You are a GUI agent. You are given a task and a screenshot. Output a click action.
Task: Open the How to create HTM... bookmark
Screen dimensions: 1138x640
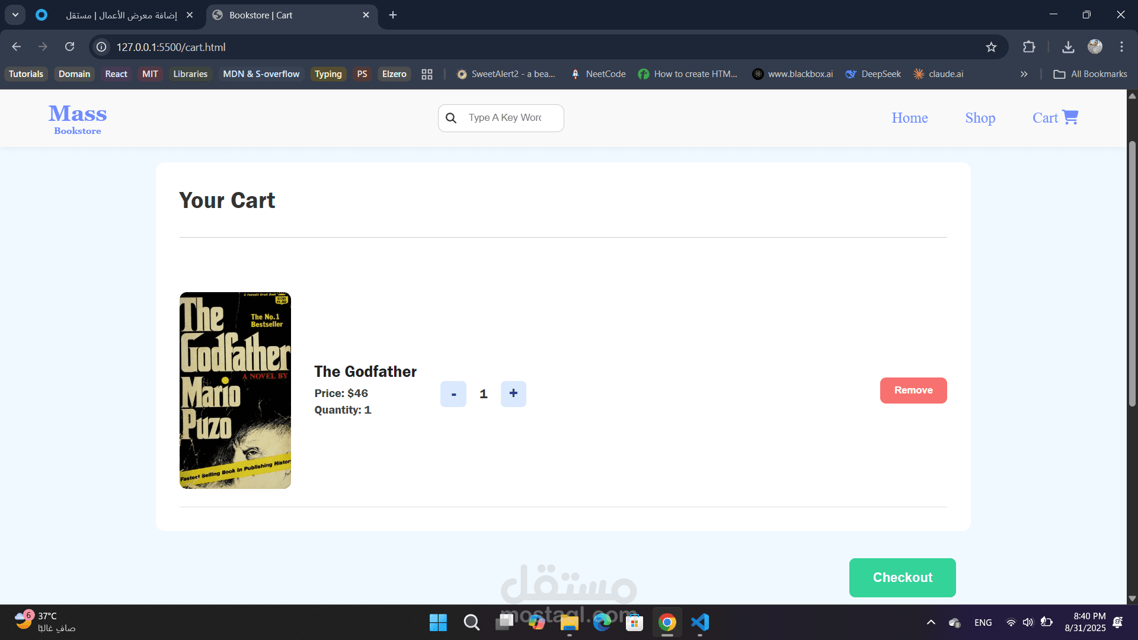coord(688,74)
